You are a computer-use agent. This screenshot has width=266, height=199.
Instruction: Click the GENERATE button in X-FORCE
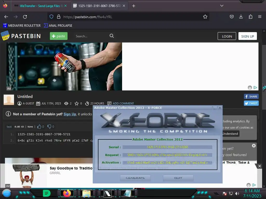[x=135, y=178]
